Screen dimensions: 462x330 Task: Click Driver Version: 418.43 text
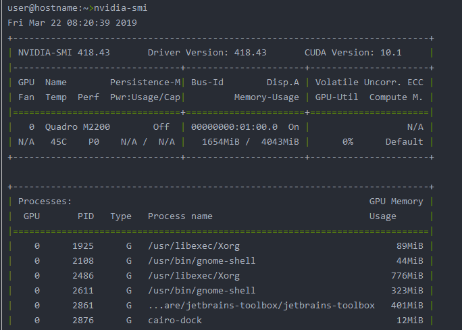point(207,53)
